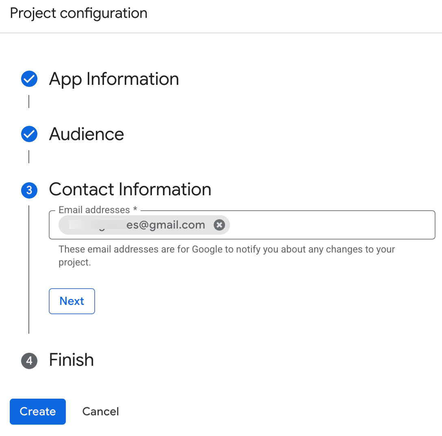Click the blue Create button
Viewport: 442px width, 436px height.
38,412
